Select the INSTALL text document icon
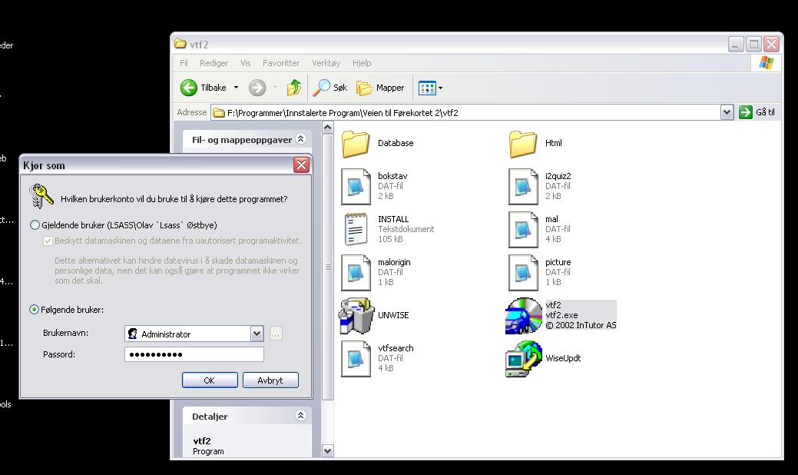This screenshot has height=475, width=798. coord(356,229)
